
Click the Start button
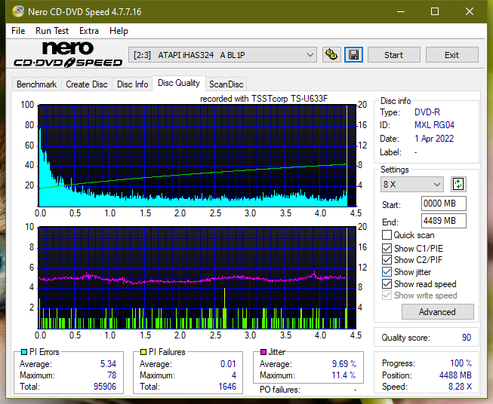coord(393,55)
